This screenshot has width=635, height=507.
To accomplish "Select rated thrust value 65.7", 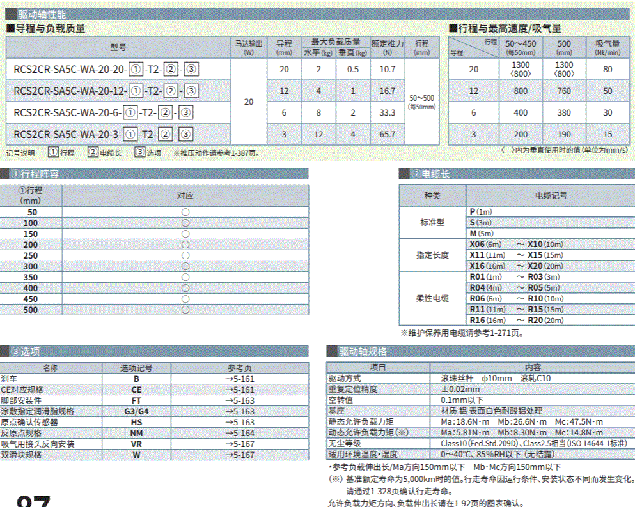I will [x=387, y=134].
